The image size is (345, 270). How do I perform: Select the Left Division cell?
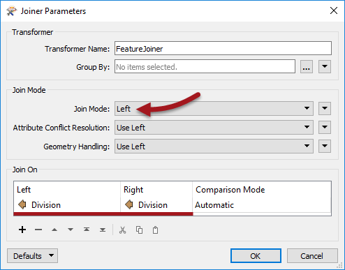coord(67,205)
